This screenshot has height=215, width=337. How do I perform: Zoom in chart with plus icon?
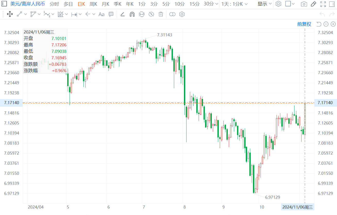pos(333,24)
